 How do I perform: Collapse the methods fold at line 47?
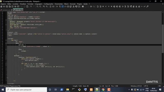pos(6,56)
